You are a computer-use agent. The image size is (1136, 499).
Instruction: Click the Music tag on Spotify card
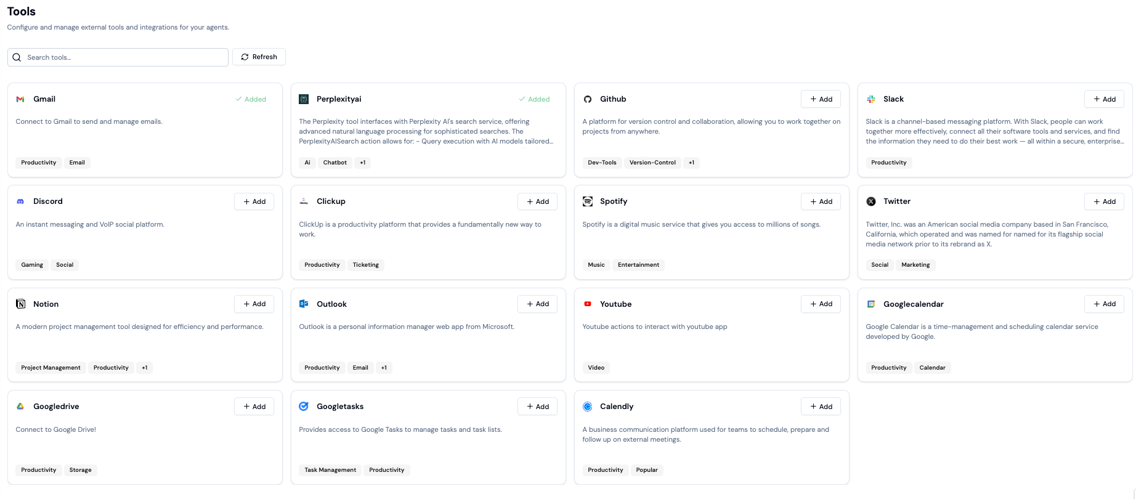pyautogui.click(x=596, y=265)
